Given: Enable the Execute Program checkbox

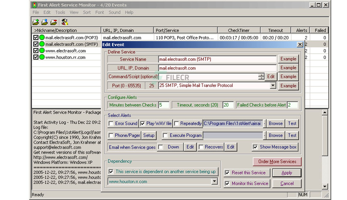Looking at the screenshot, I should [165, 136].
